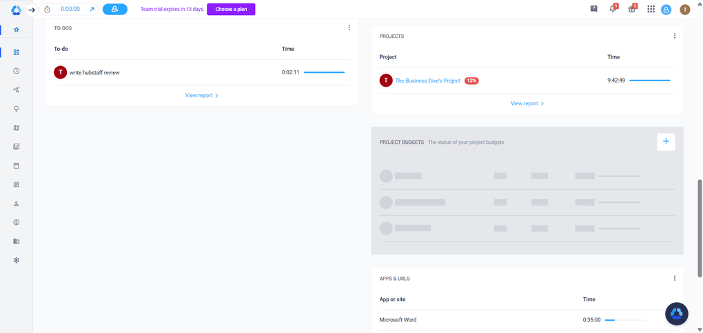Expand the sidebar with the arrow button

32,10
